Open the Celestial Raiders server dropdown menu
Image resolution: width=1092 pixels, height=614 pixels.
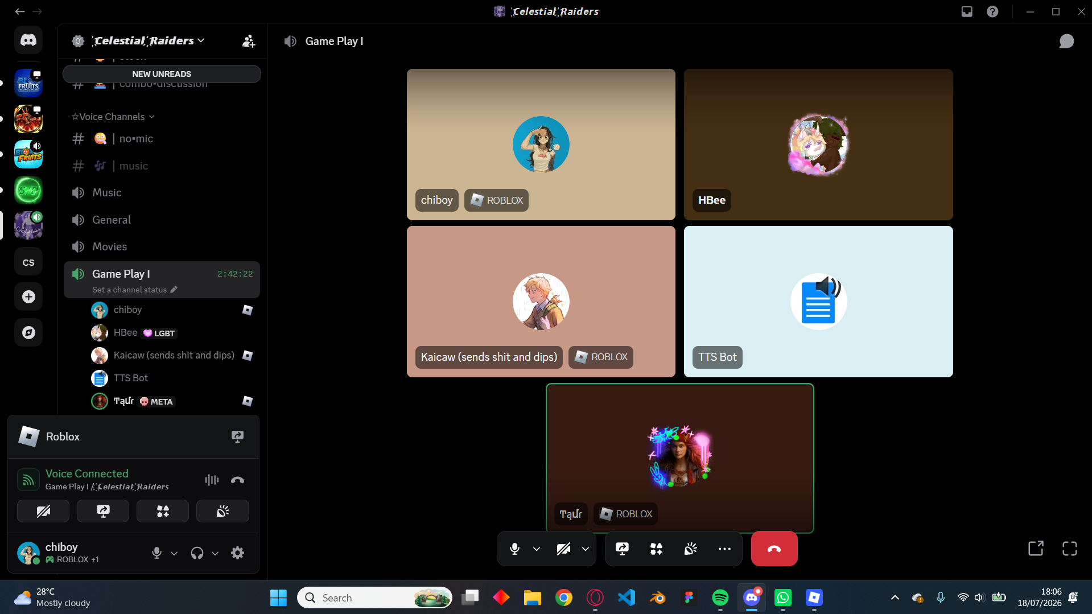[x=149, y=41]
